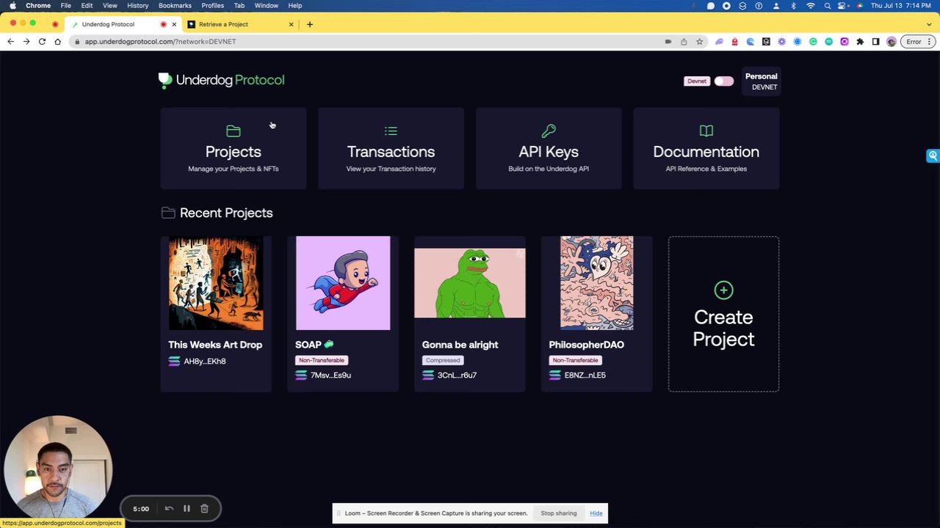Click the Non-Transferable badge on SOAP

tap(322, 360)
